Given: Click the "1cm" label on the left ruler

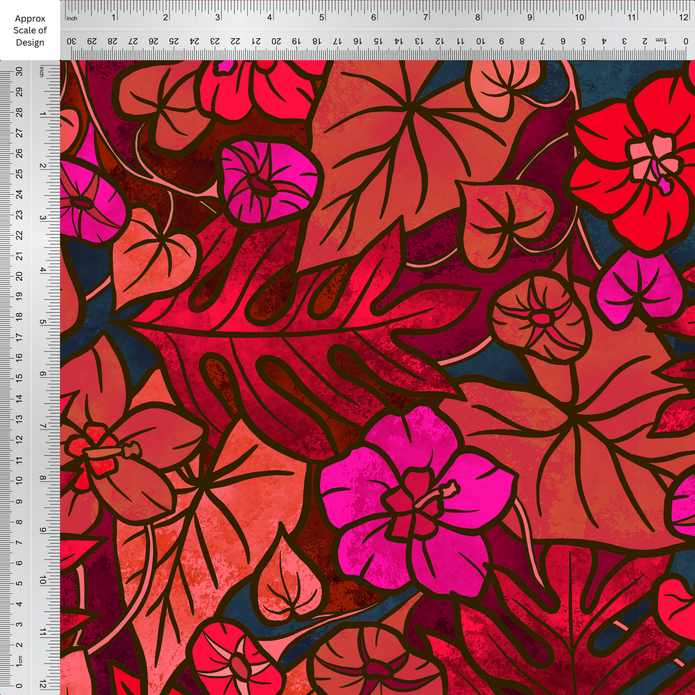Looking at the screenshot, I should click(19, 662).
